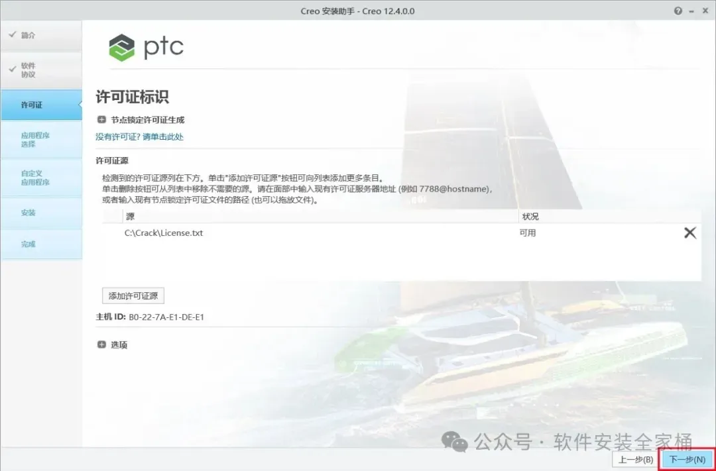Remove the C:\Crack\License.txt license source
The image size is (716, 471).
tap(690, 233)
